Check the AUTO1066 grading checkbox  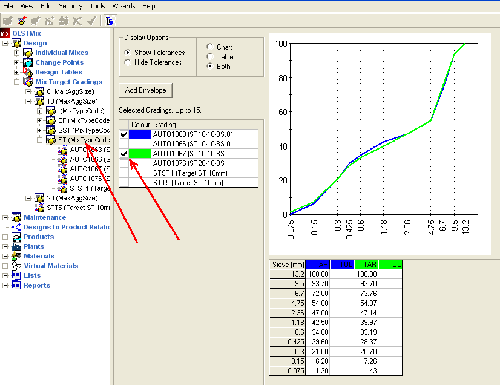tap(124, 143)
